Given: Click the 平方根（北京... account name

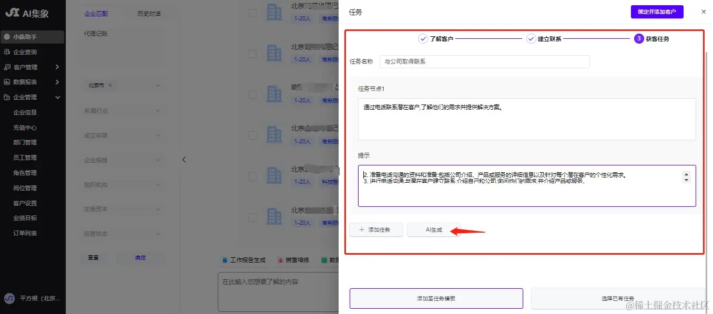Looking at the screenshot, I should [x=40, y=298].
